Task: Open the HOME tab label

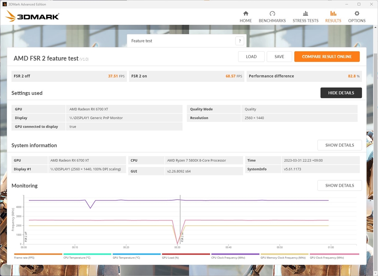Action: [x=245, y=21]
